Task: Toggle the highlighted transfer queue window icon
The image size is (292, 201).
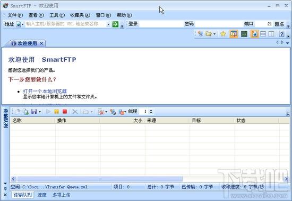Action: tap(234, 34)
